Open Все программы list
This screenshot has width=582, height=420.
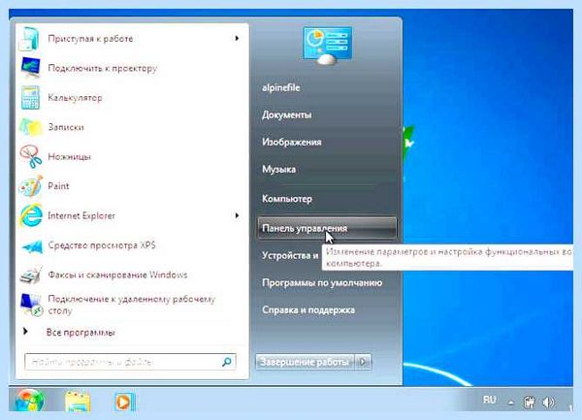pos(81,332)
